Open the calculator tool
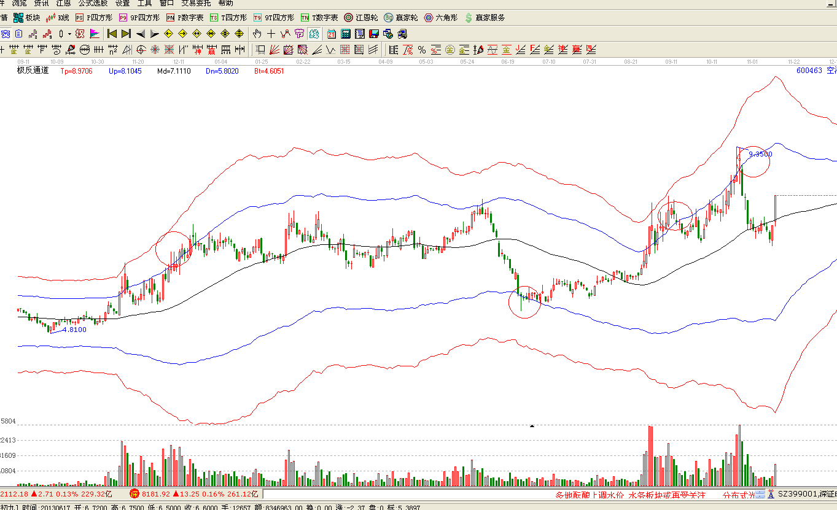The image size is (837, 510). coord(346,33)
